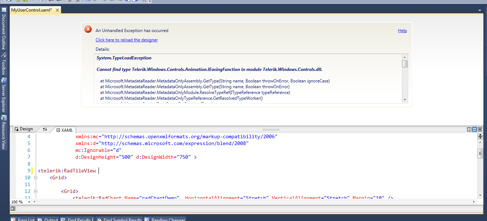This screenshot has height=221, width=487.
Task: Click the XAML editor vertical scrollbar thumb
Action: point(480,154)
